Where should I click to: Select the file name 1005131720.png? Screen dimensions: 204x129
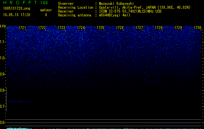pos(17,8)
